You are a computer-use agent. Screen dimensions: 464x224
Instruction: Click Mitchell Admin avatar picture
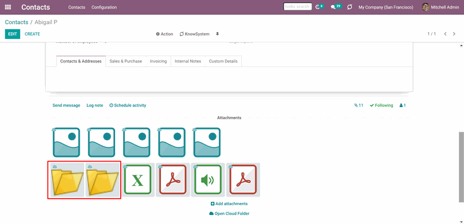[426, 7]
